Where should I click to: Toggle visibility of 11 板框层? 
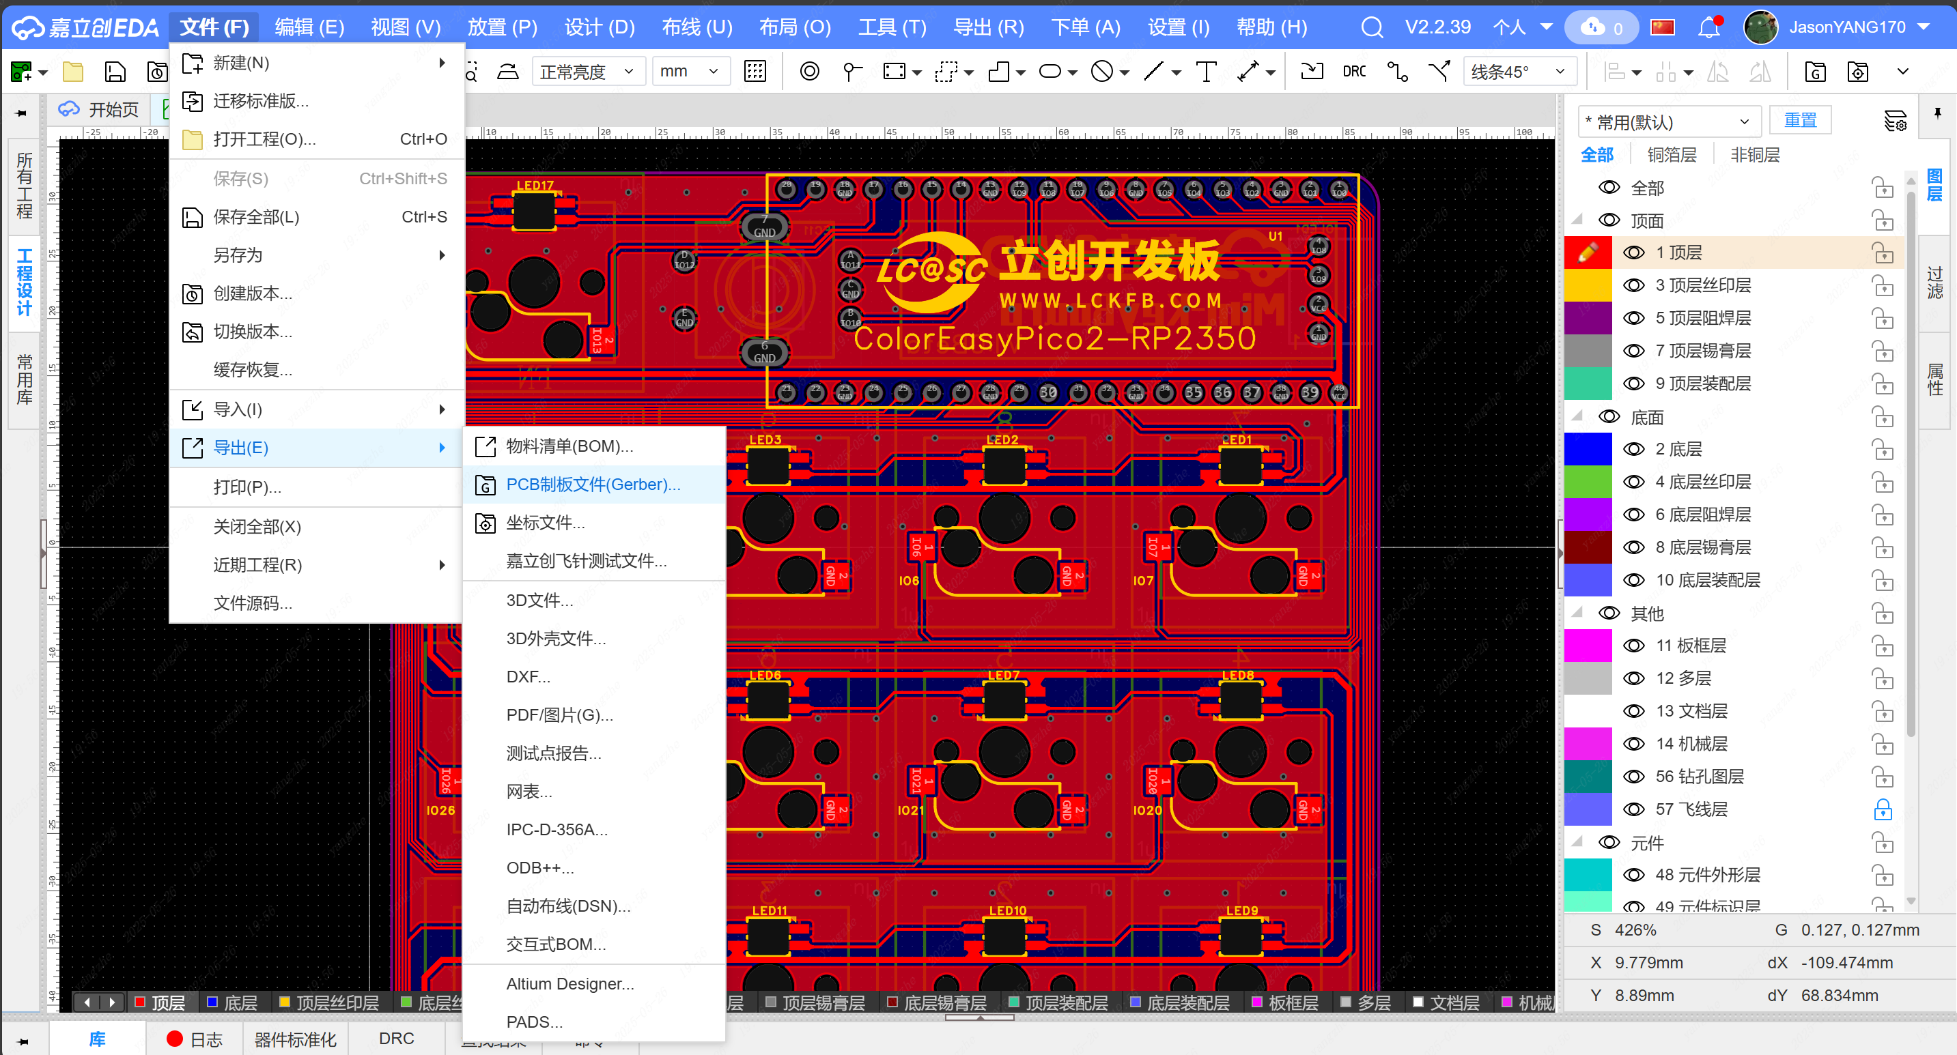pyautogui.click(x=1633, y=645)
